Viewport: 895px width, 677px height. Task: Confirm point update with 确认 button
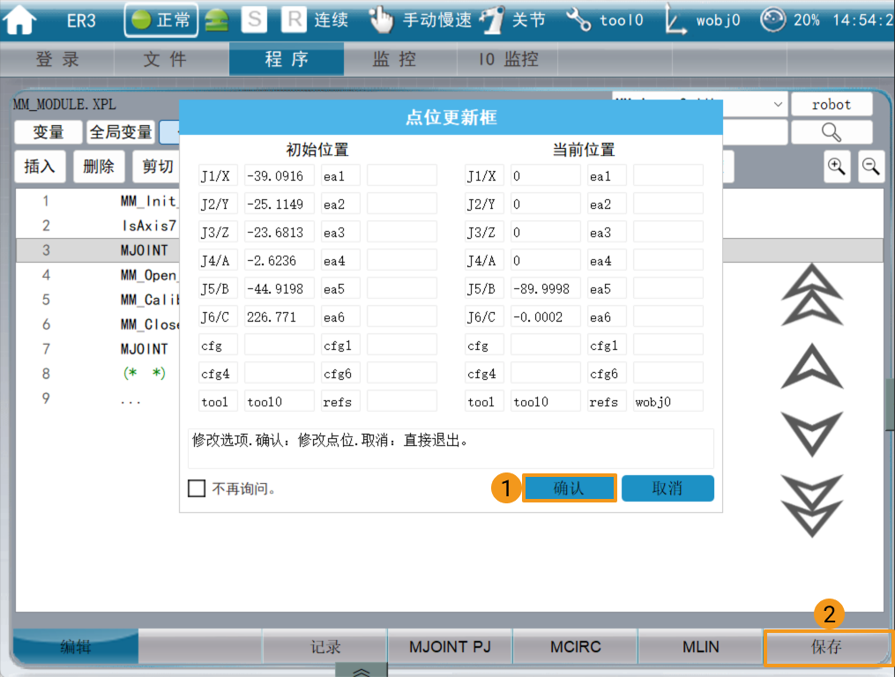click(x=569, y=488)
